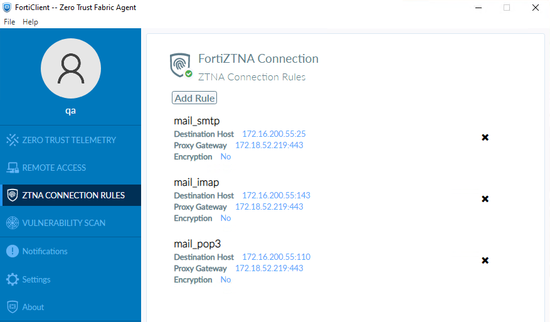Click the ZTNA Connection Rules subtitle
Screen dimensions: 550x322
[x=252, y=77]
